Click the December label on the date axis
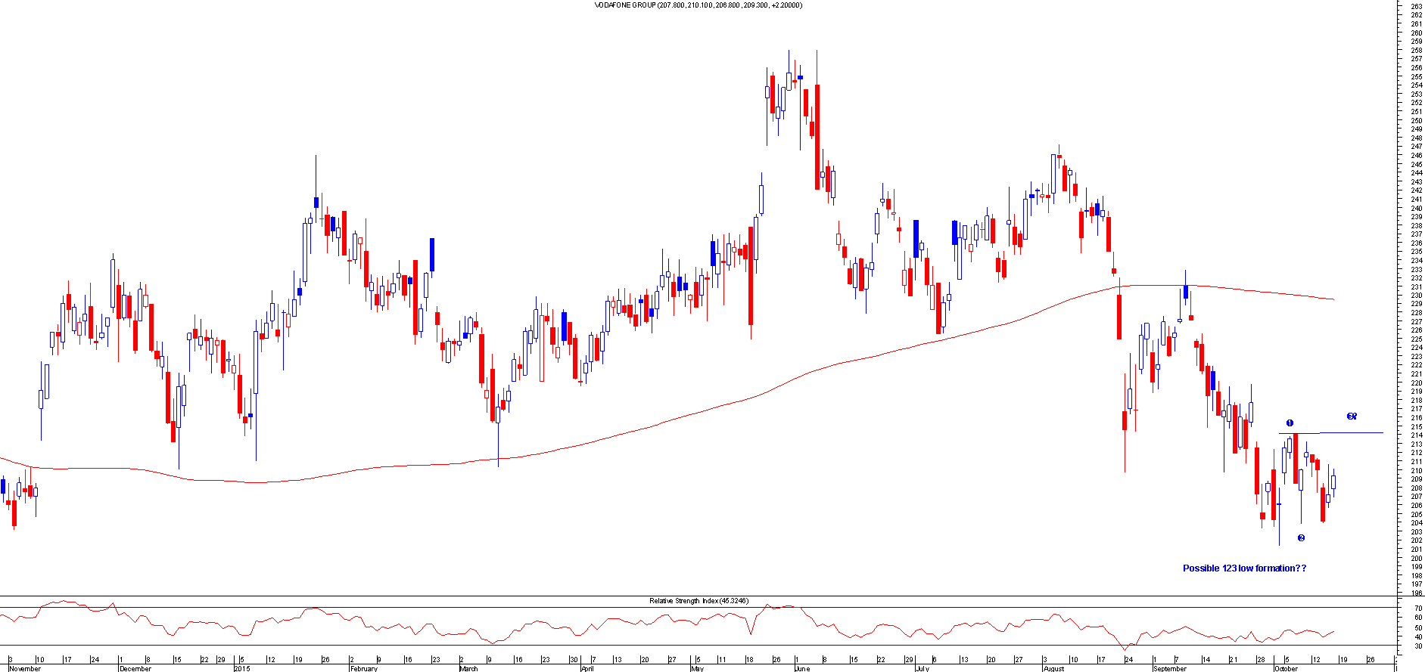The width and height of the screenshot is (1425, 672). pos(135,668)
